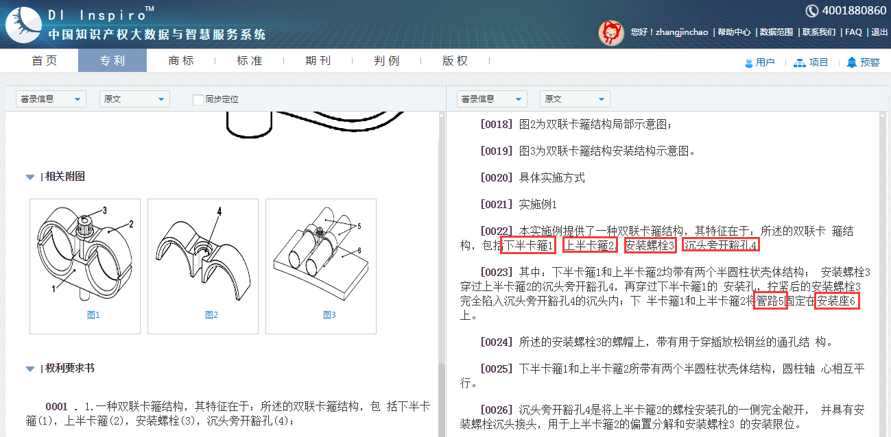Screen dimensions: 891x437
Task: Click the DI Inspiro logo icon
Action: tap(24, 25)
